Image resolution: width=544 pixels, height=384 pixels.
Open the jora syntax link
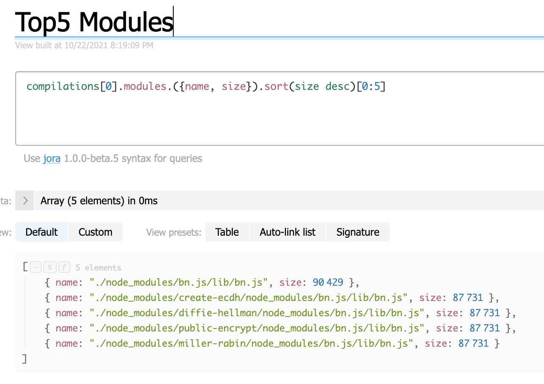tap(52, 159)
